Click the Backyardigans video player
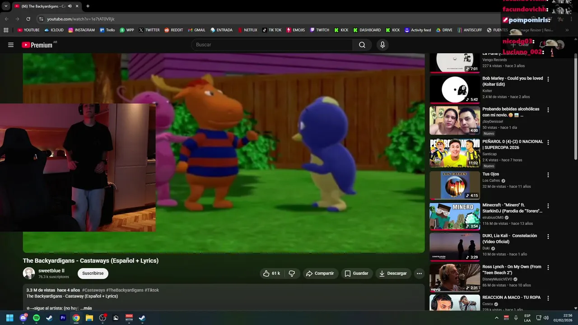 click(224, 153)
